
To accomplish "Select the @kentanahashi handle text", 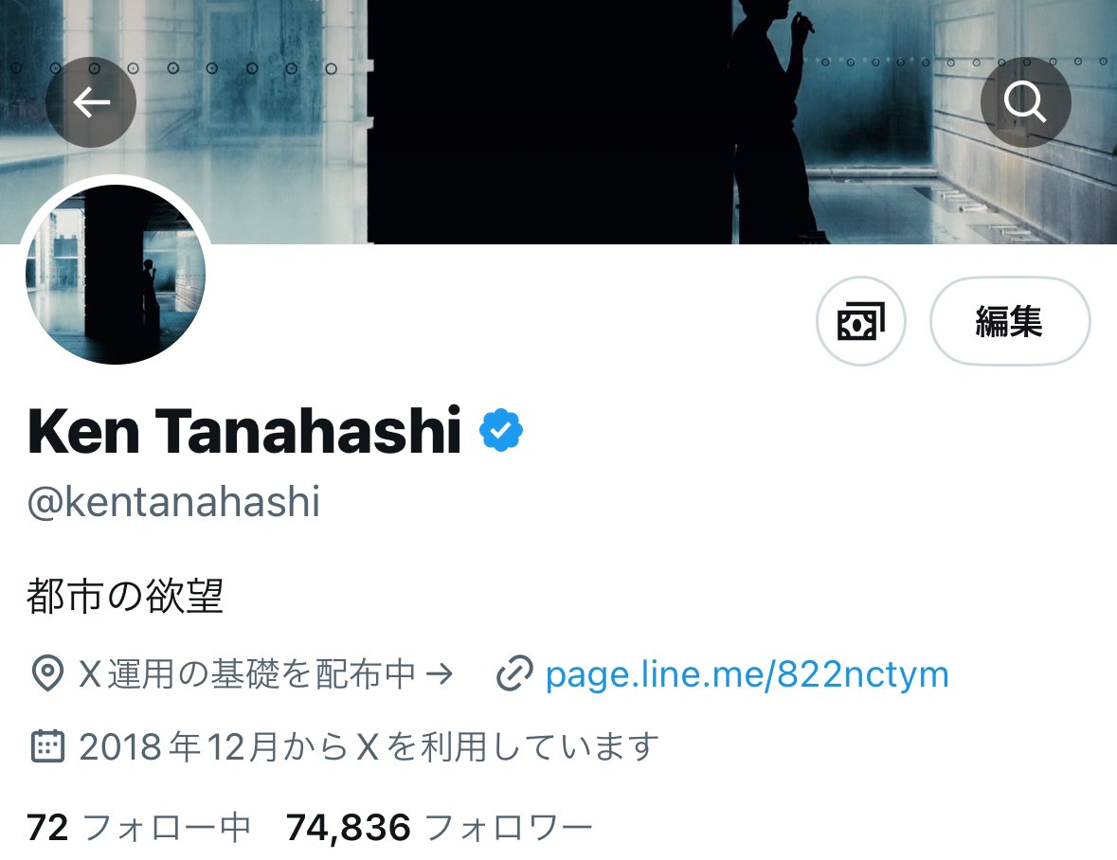I will click(x=173, y=502).
